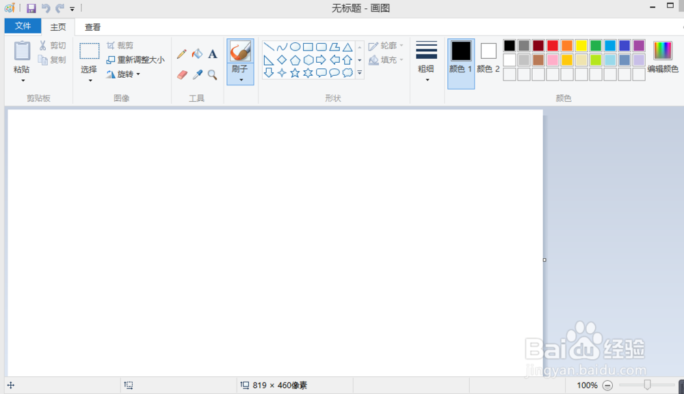Choose the Rounded rectangular callout shape
The height and width of the screenshot is (394, 684).
321,72
